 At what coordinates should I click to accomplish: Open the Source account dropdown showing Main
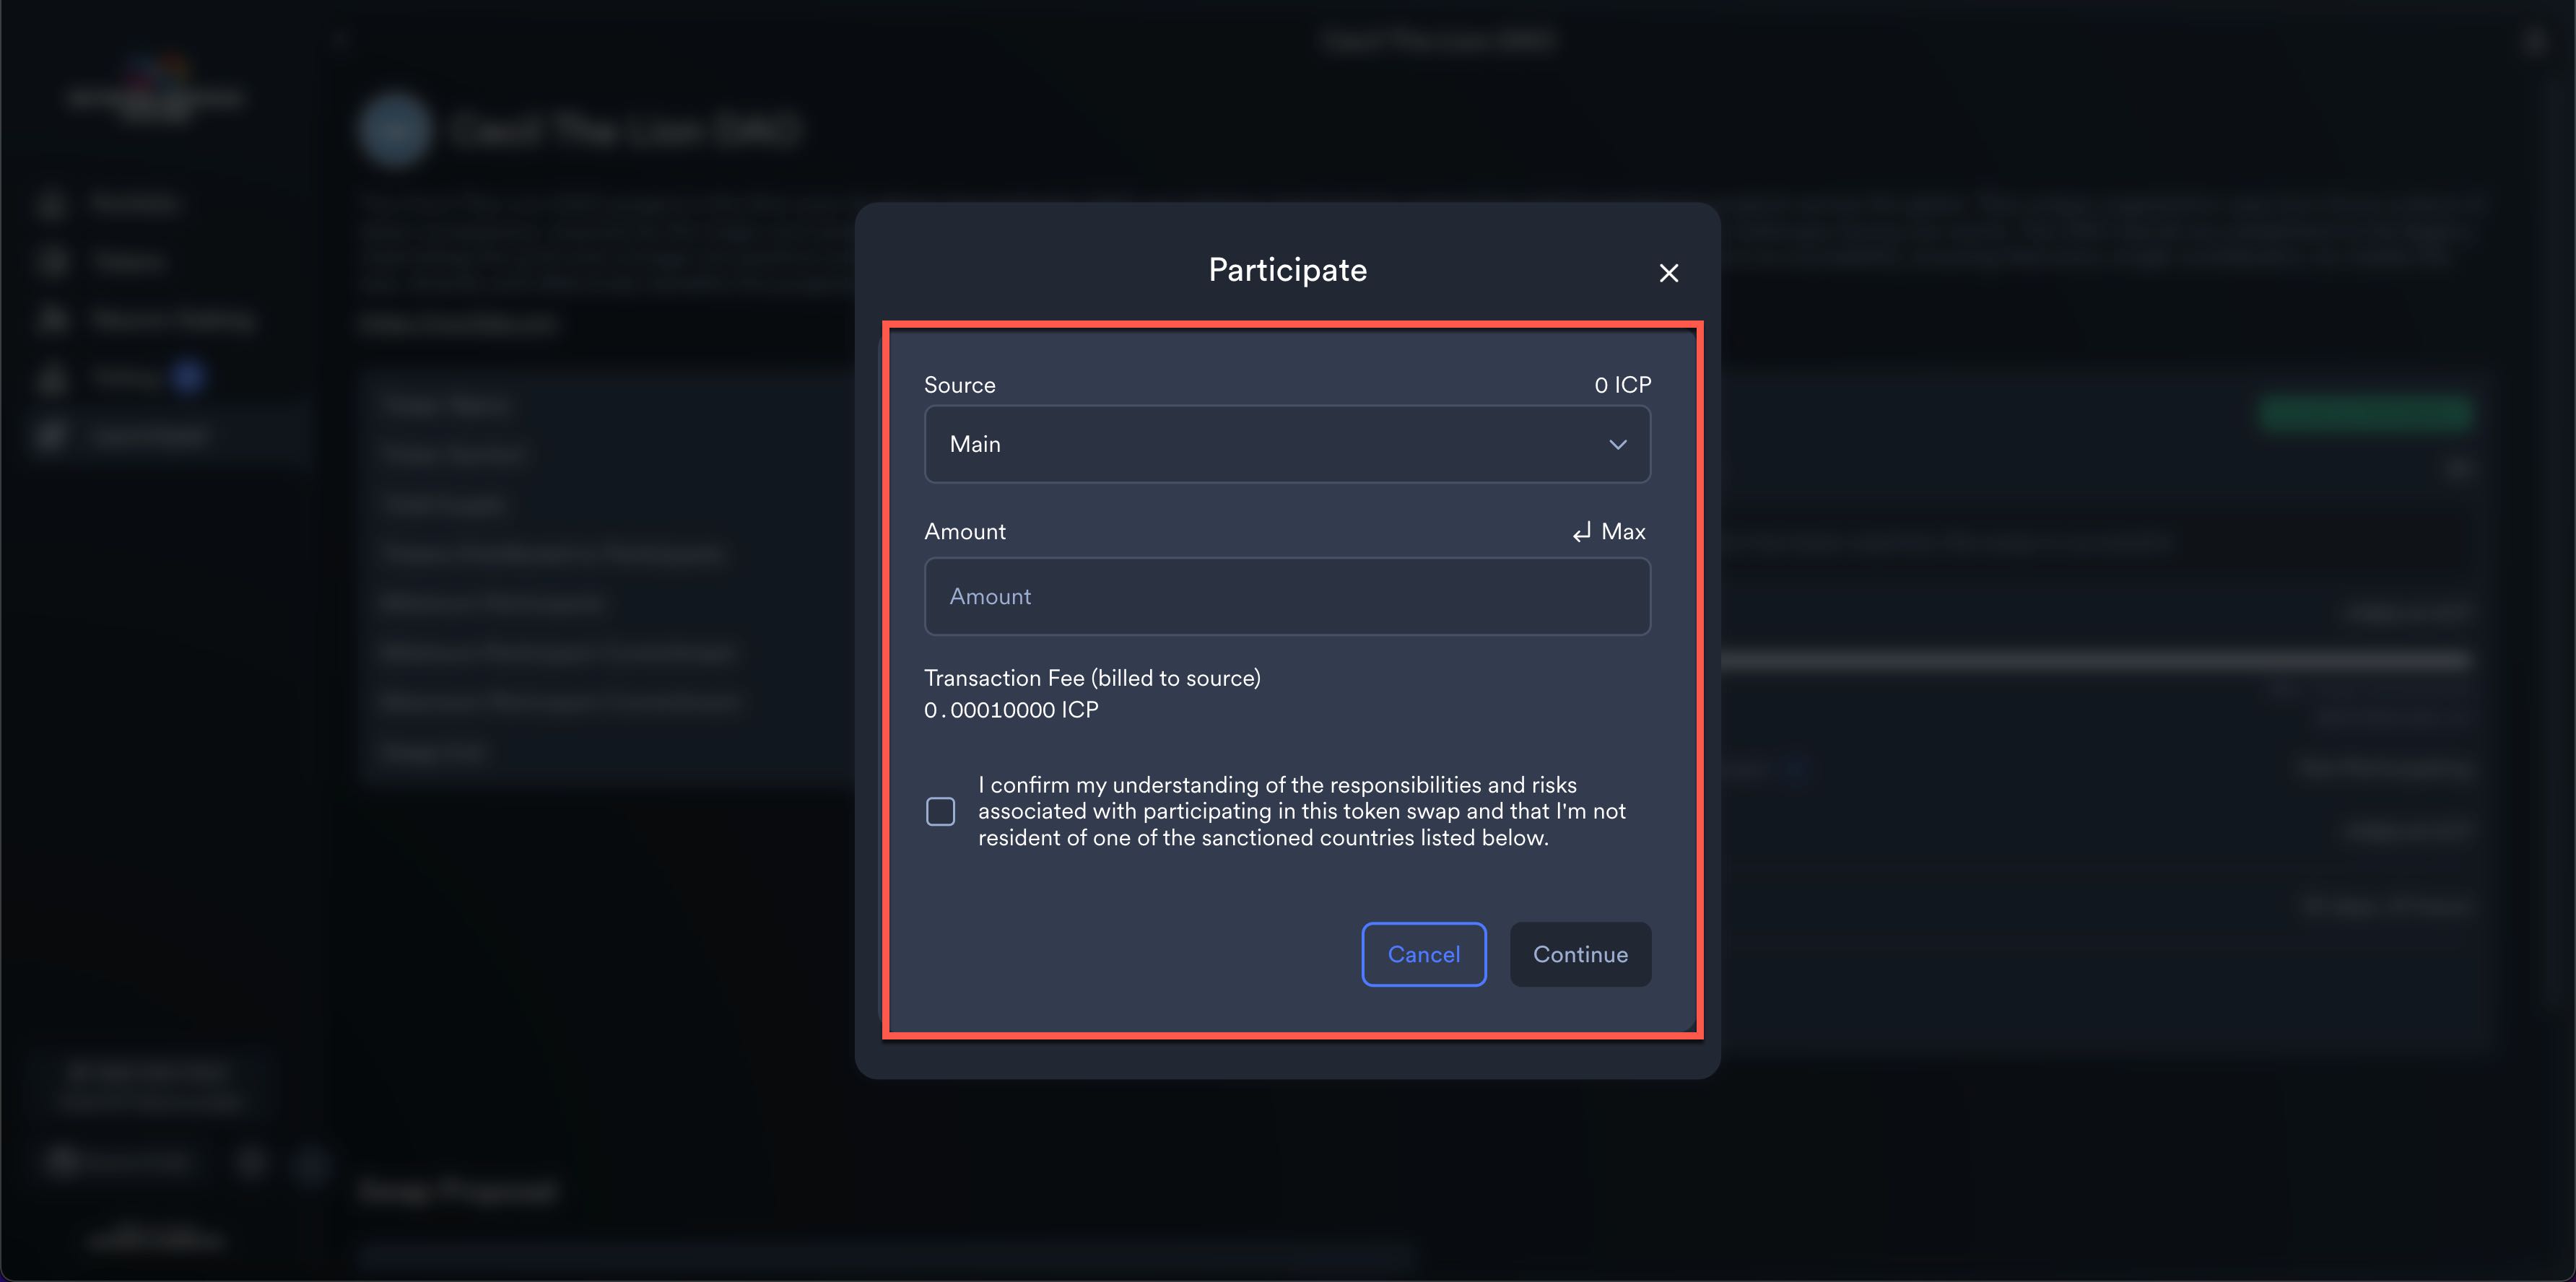coord(1287,444)
